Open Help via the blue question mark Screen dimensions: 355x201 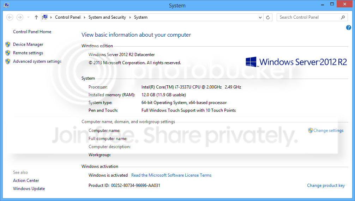tap(349, 28)
